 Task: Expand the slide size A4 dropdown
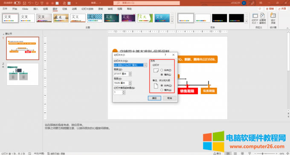[x=145, y=65]
